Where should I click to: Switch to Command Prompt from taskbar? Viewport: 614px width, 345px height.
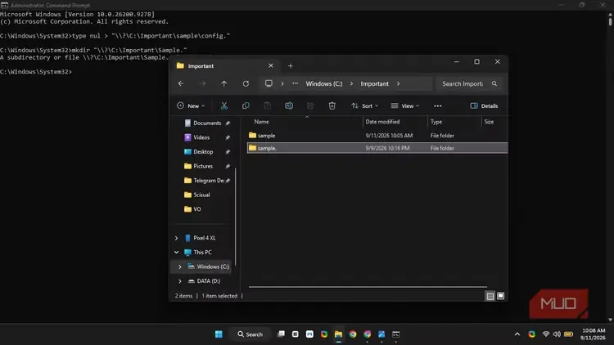click(396, 334)
